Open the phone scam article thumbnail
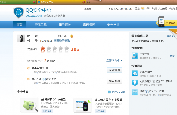This screenshot has width=177, height=115. 82,105
